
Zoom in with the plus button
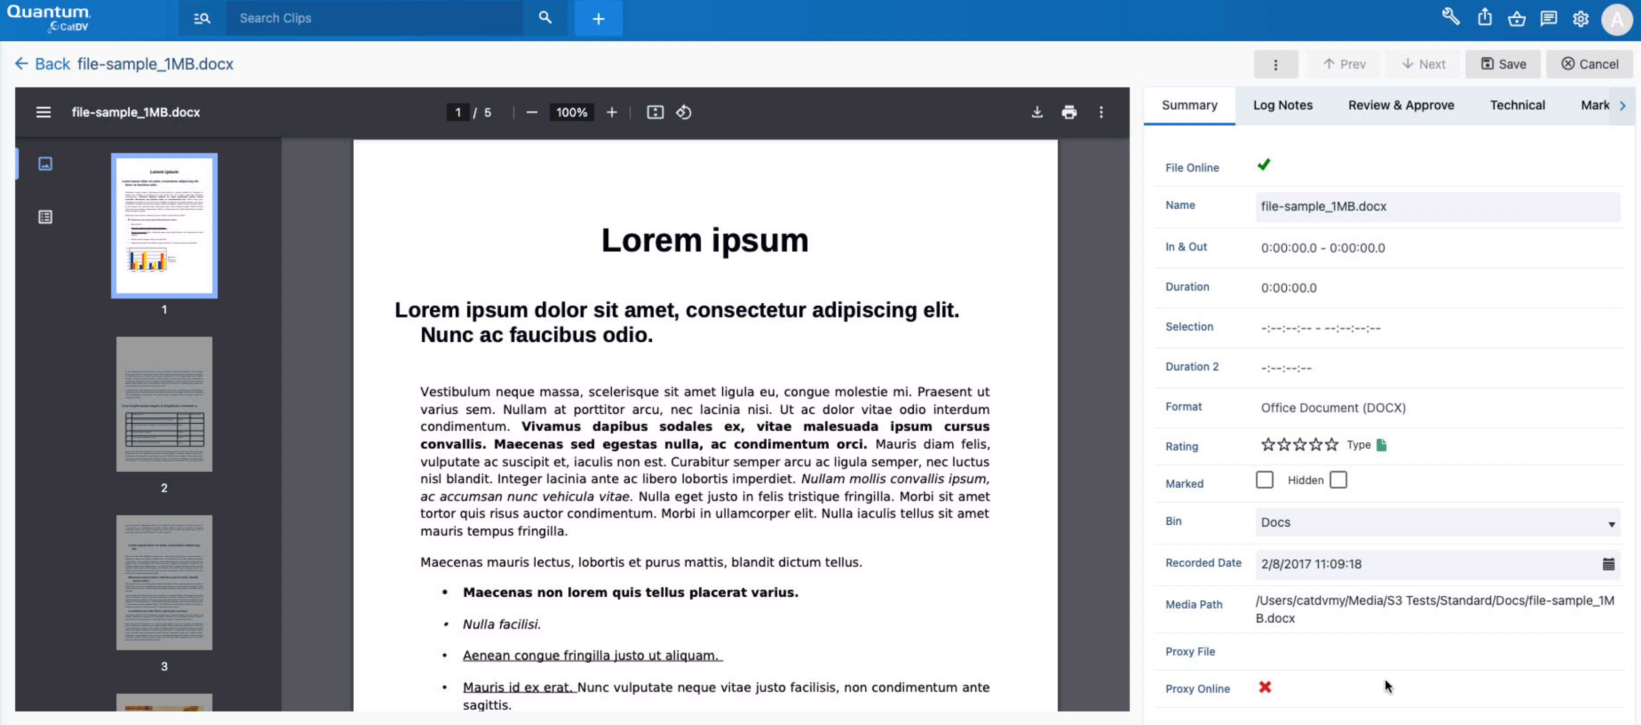click(x=612, y=112)
